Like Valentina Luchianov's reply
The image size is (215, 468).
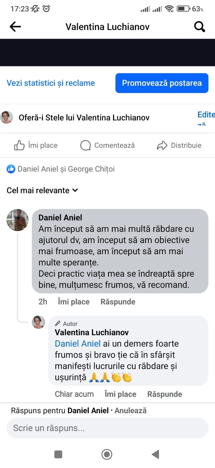tap(120, 394)
